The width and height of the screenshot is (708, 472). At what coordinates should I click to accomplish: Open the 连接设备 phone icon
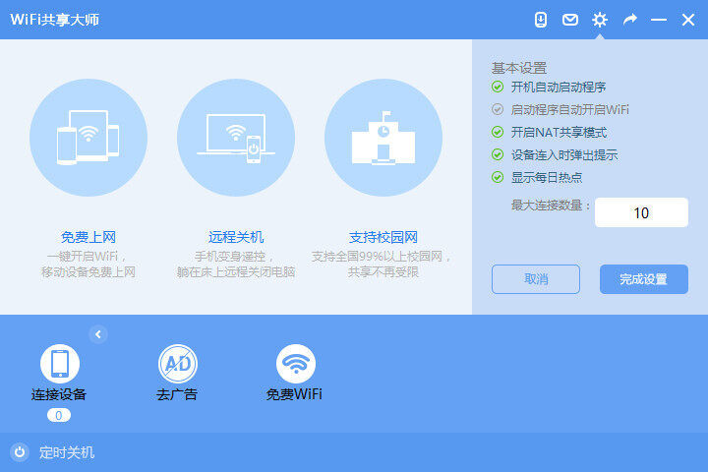[60, 363]
